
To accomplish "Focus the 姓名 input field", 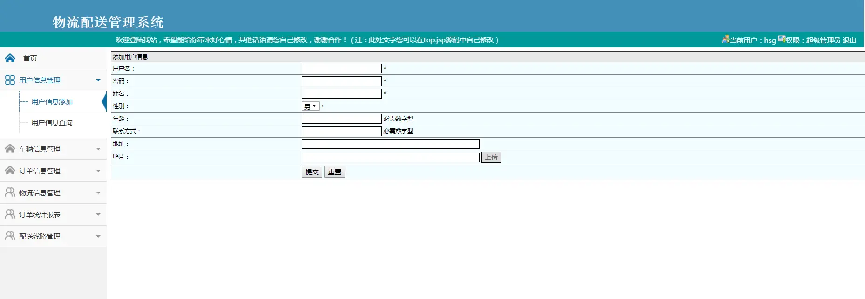I will pos(342,93).
